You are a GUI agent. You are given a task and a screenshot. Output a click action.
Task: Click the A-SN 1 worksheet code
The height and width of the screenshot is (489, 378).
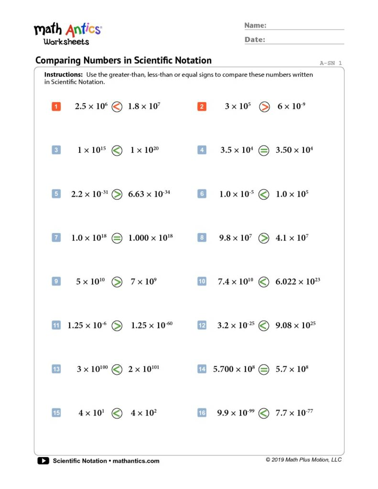[x=331, y=63]
